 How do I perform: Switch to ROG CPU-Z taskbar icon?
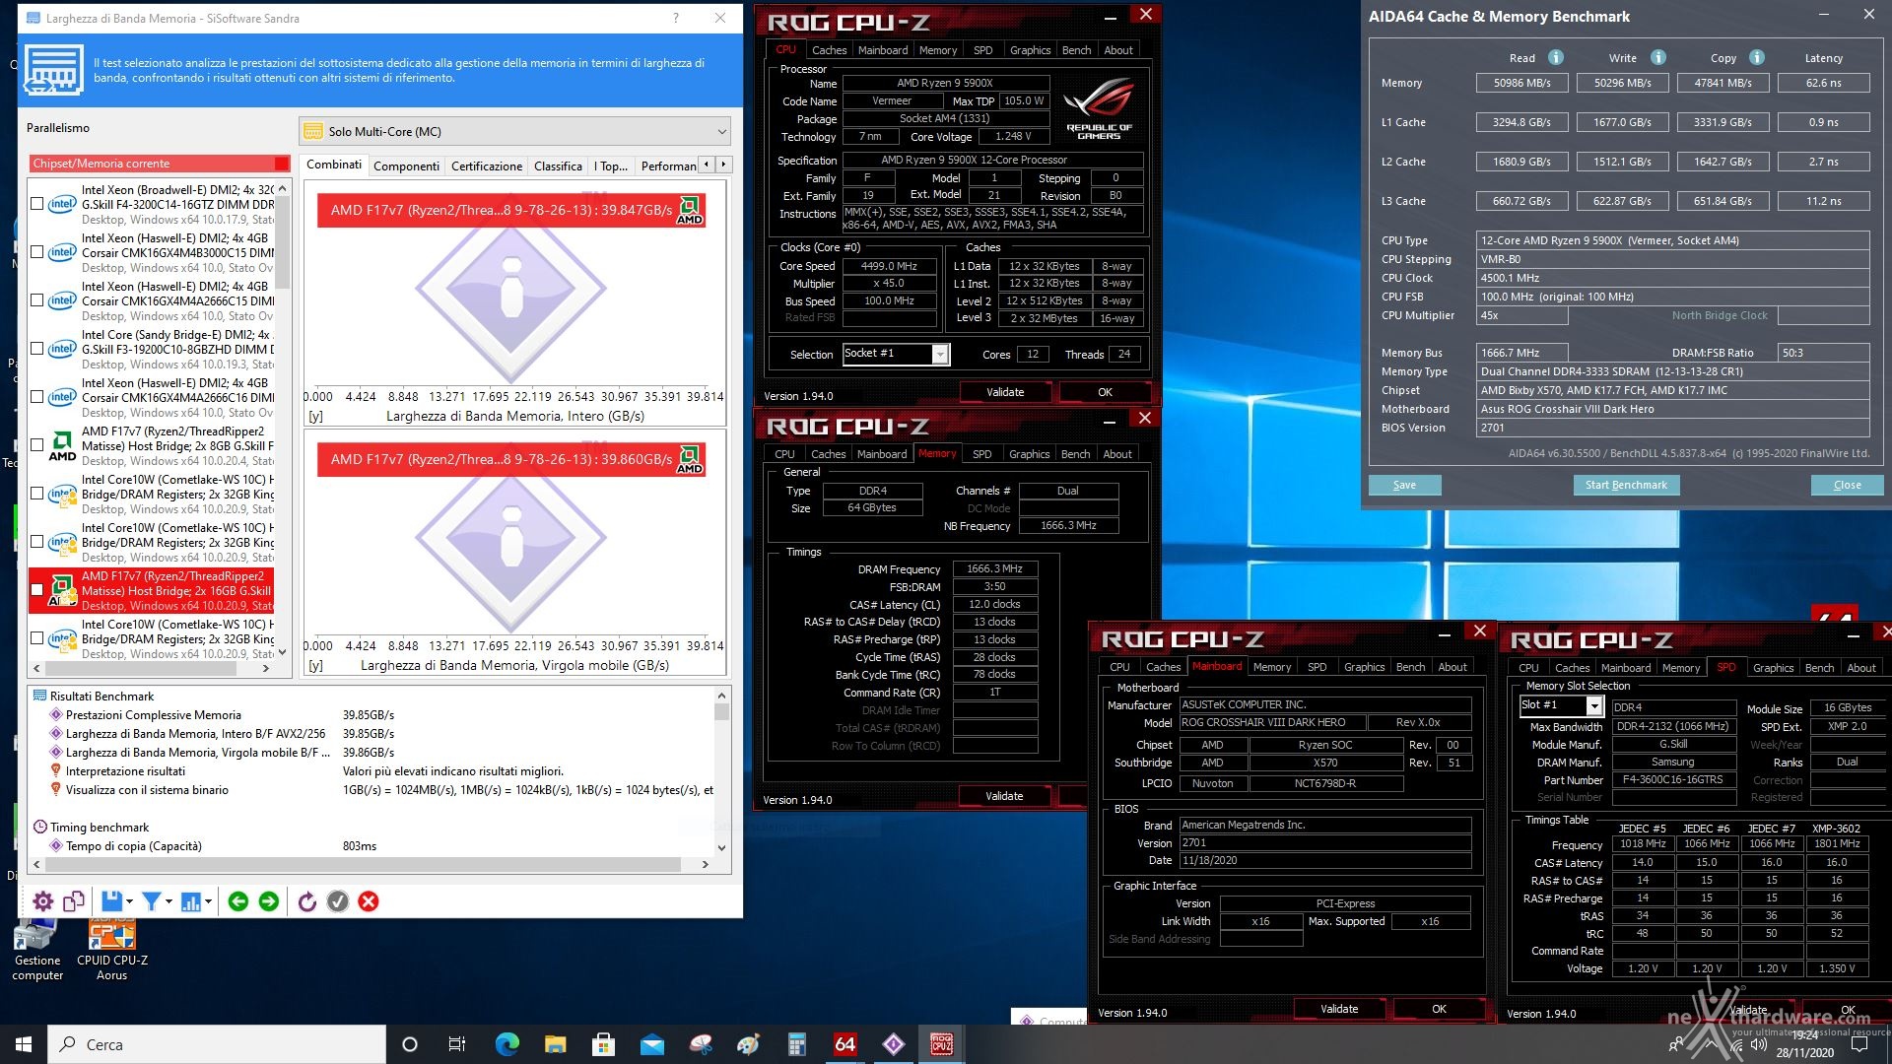point(942,1044)
